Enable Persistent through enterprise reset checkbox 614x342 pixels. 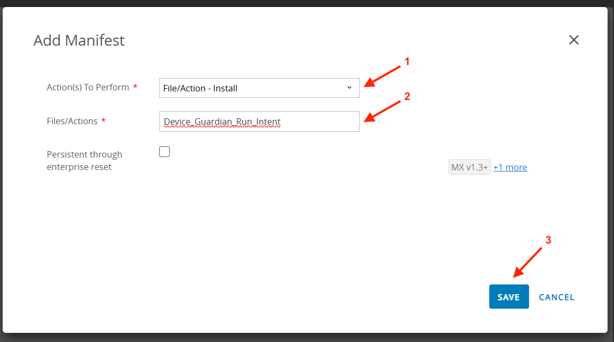(x=165, y=152)
